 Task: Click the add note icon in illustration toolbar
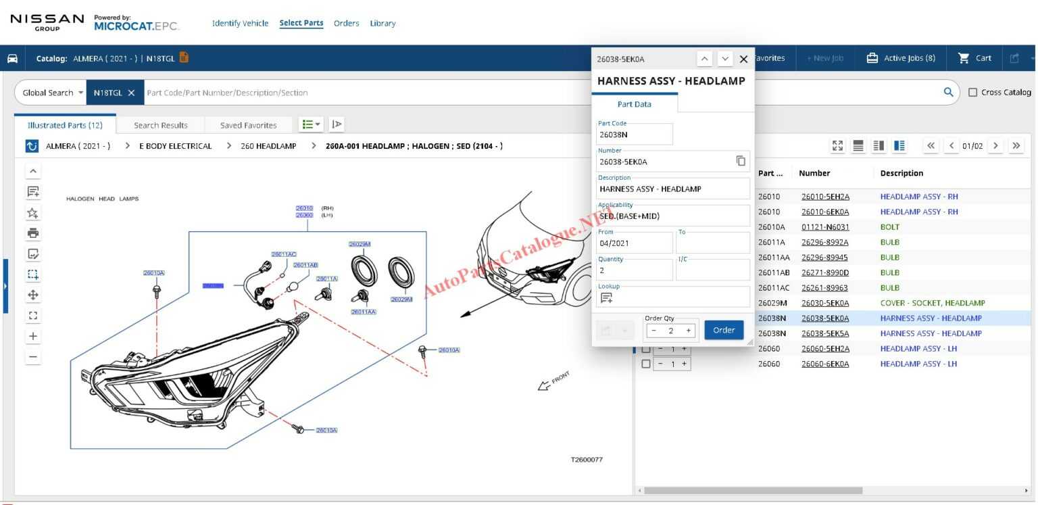click(x=33, y=192)
